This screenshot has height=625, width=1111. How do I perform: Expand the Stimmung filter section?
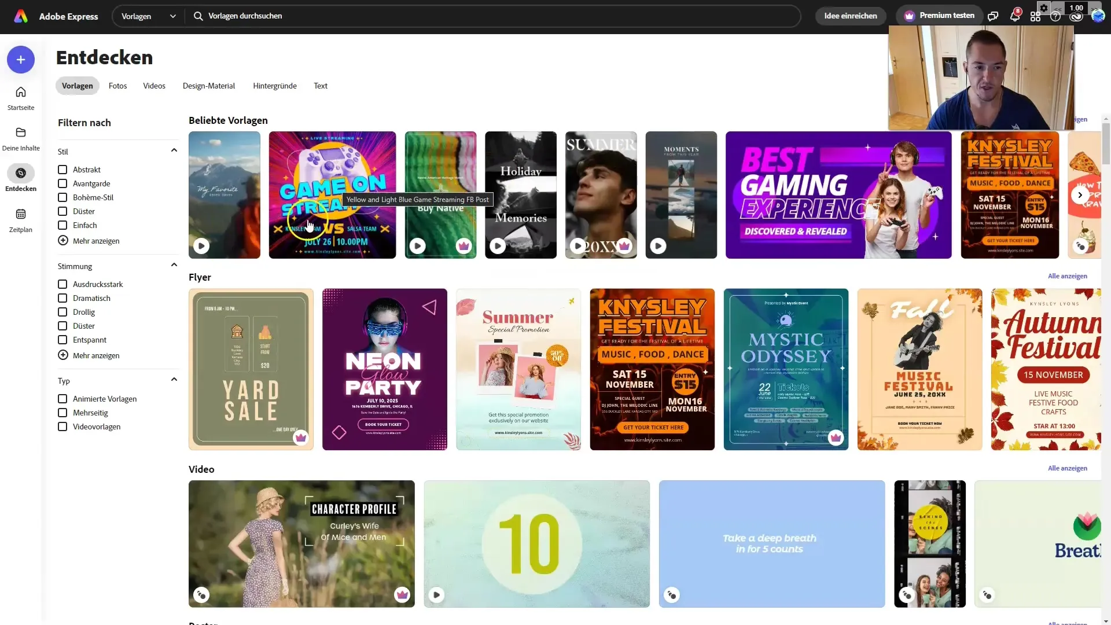pyautogui.click(x=174, y=266)
